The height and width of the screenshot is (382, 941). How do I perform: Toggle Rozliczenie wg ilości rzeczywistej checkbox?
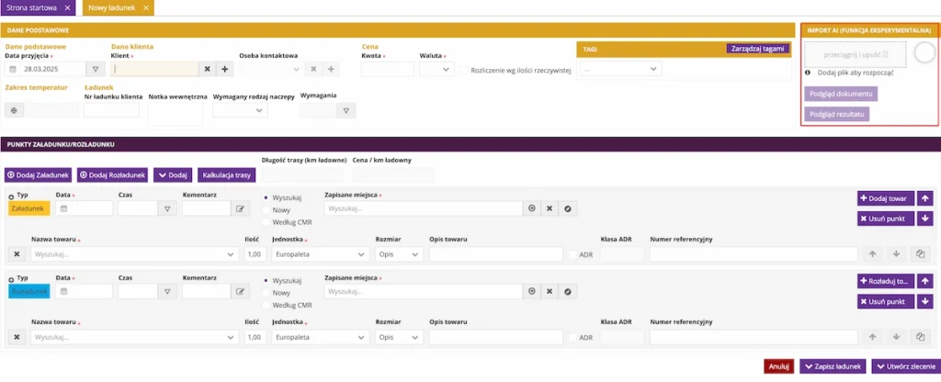click(464, 70)
